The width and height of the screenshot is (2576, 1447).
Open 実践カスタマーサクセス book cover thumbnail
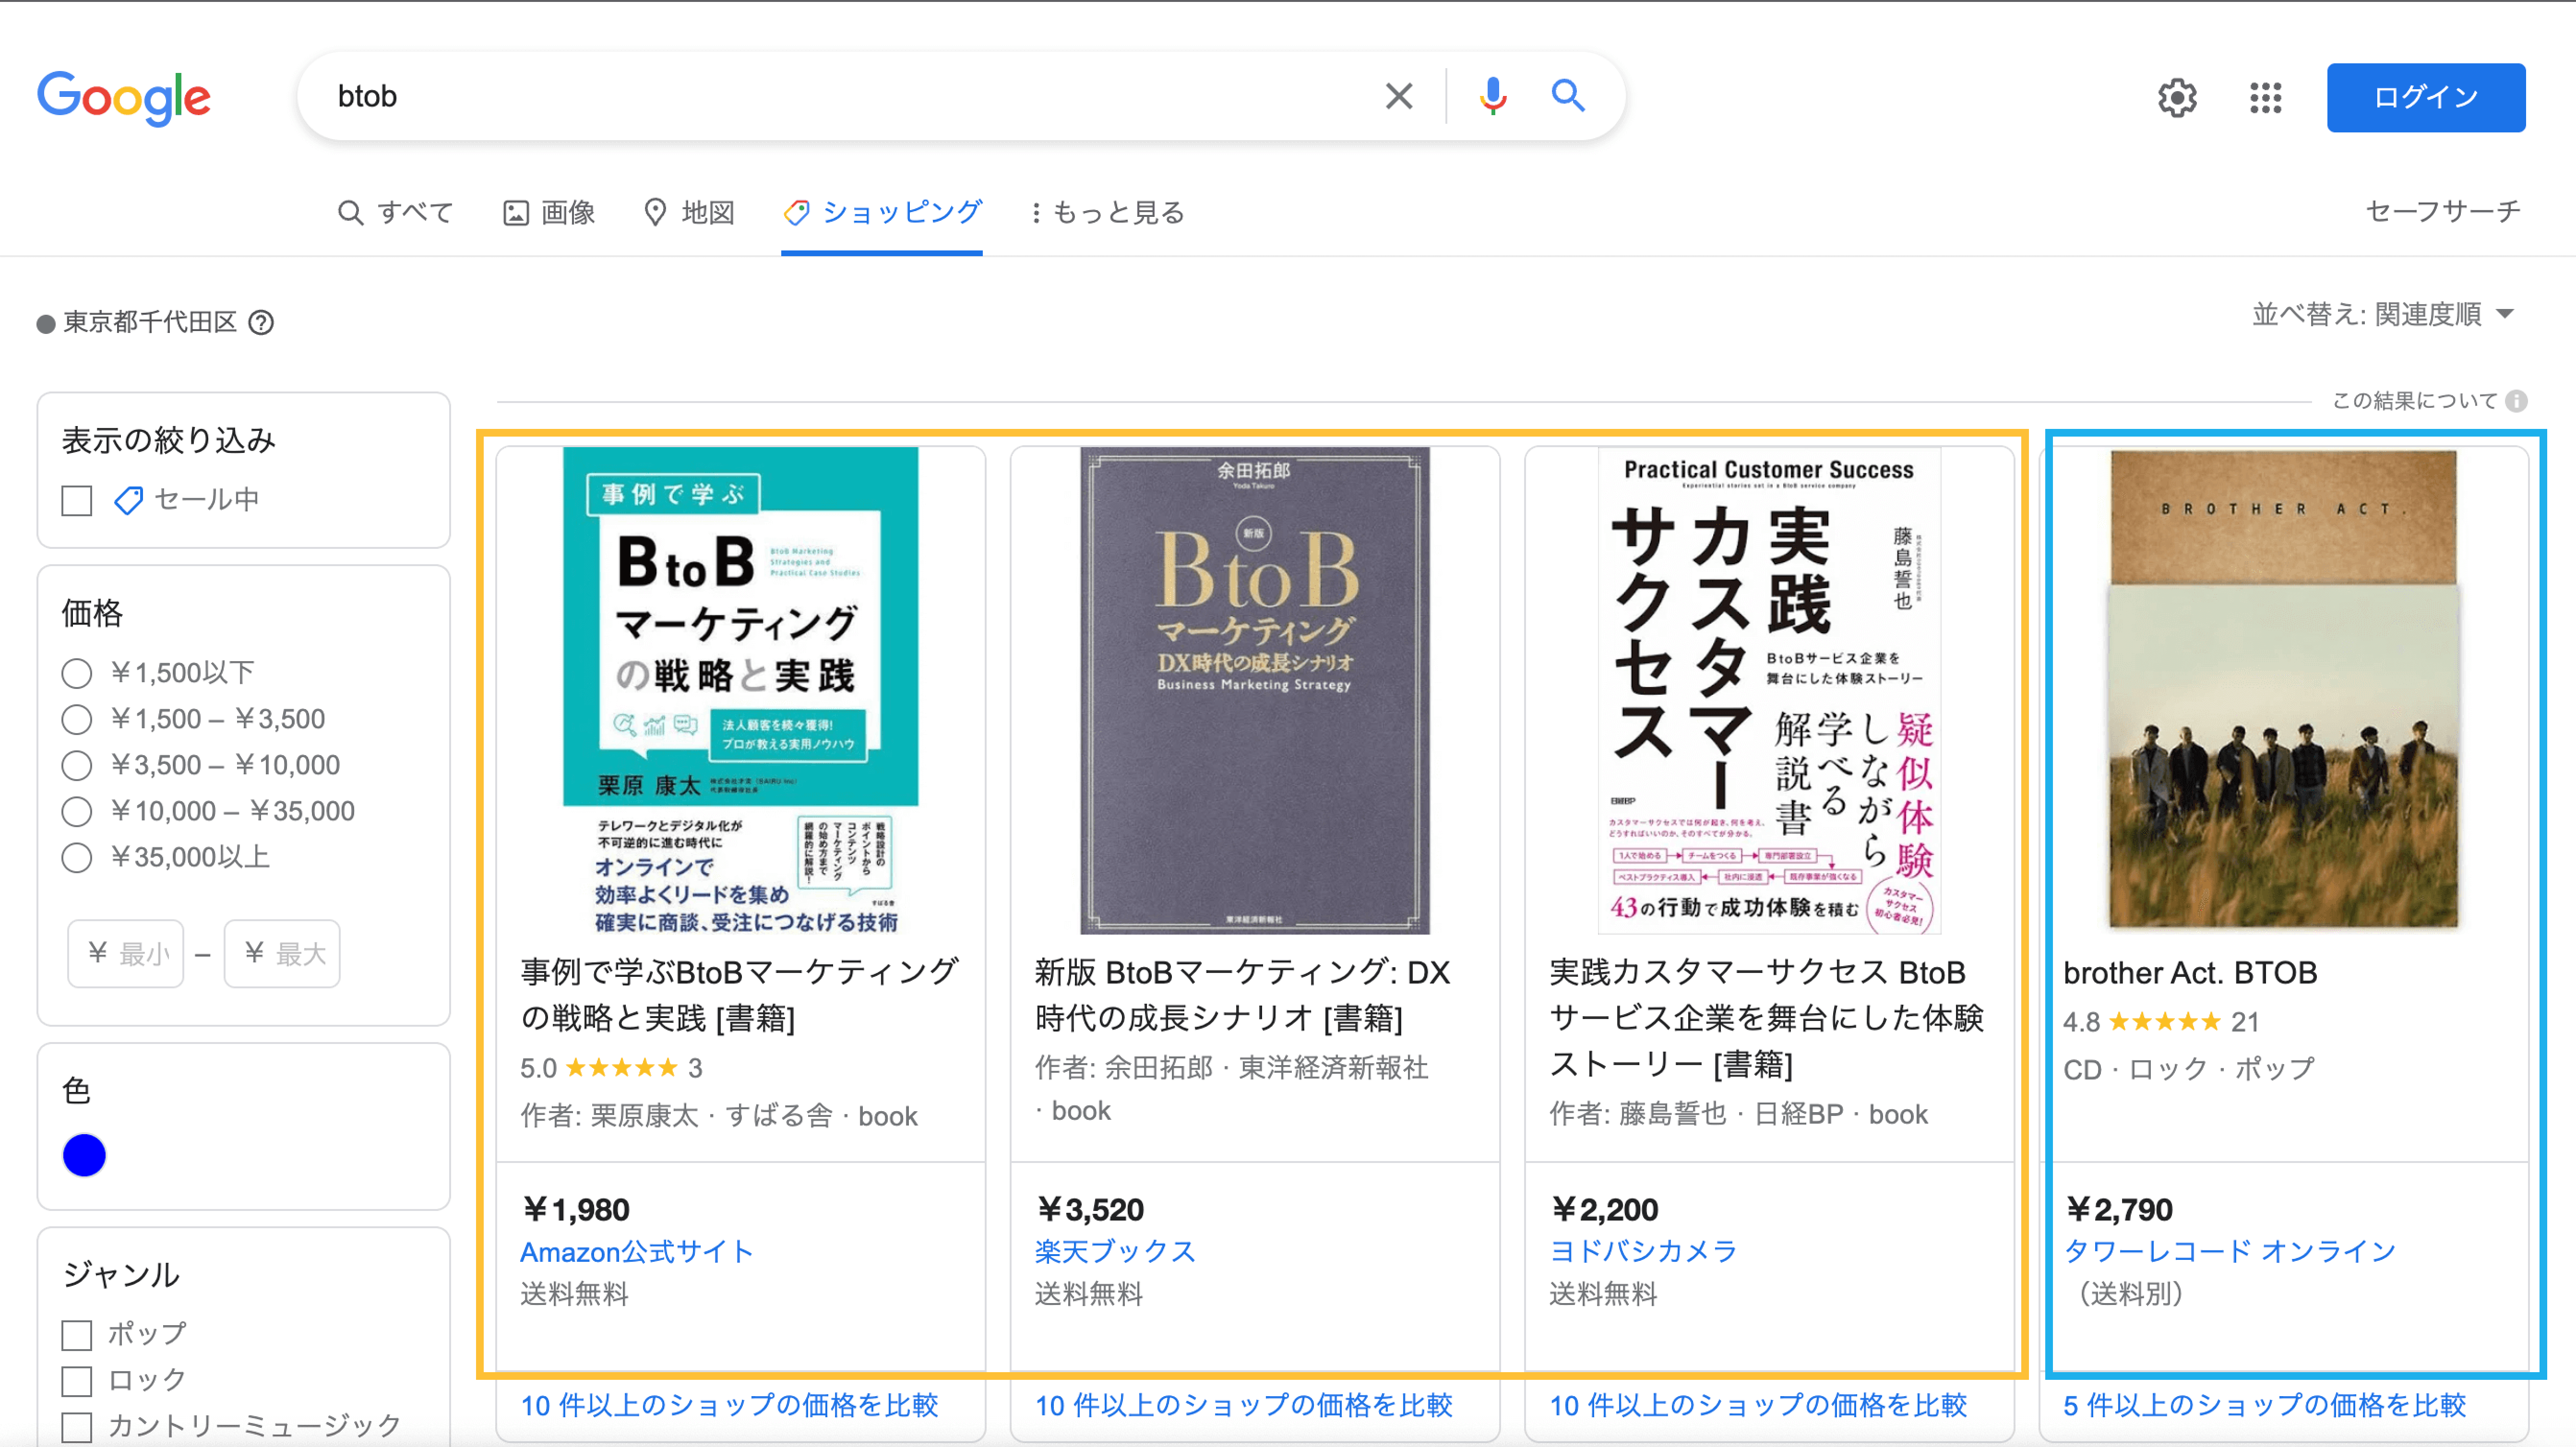[1769, 690]
